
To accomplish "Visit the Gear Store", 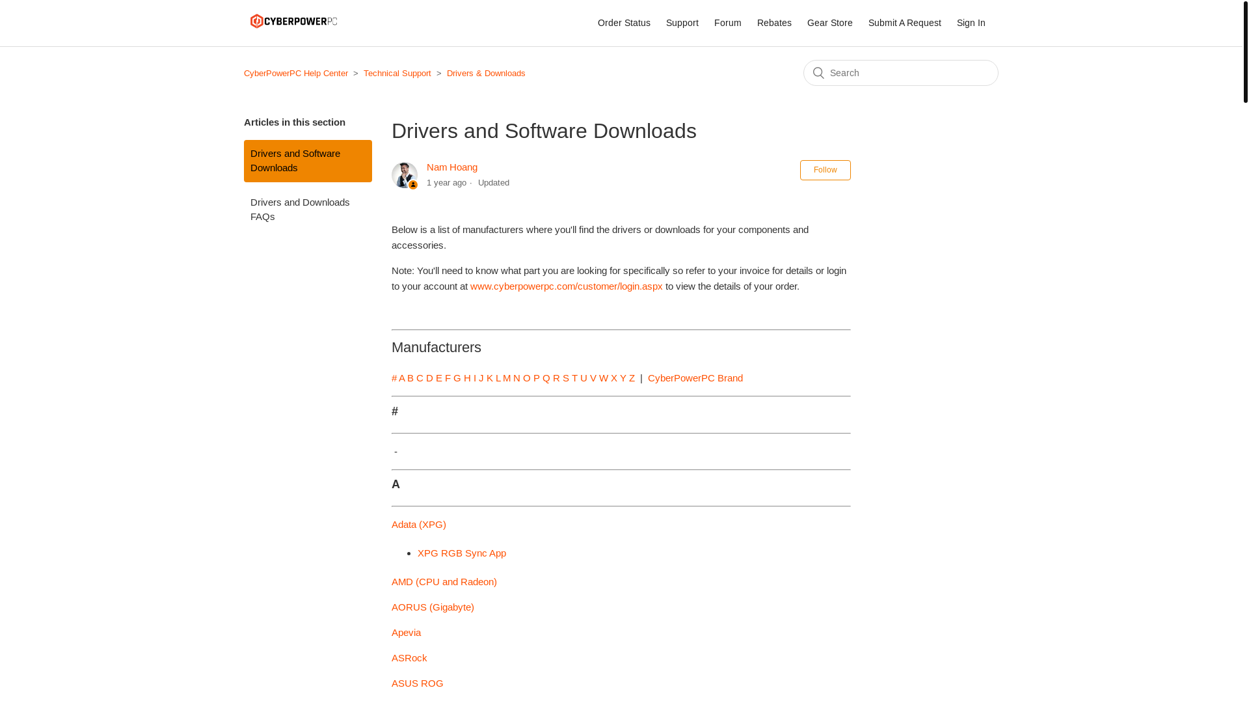I will 829,23.
